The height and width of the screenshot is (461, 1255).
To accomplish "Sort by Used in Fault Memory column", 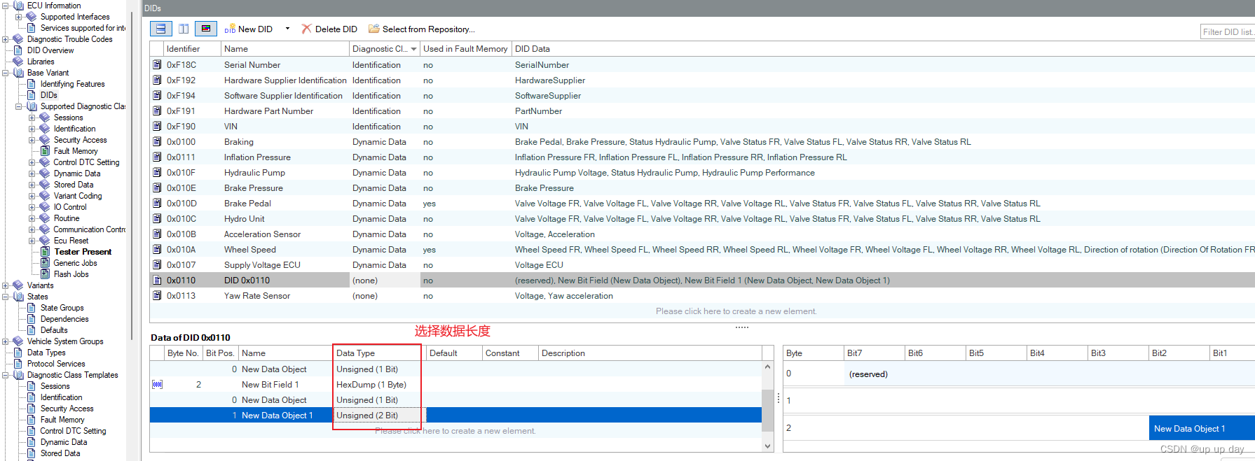I will click(465, 49).
